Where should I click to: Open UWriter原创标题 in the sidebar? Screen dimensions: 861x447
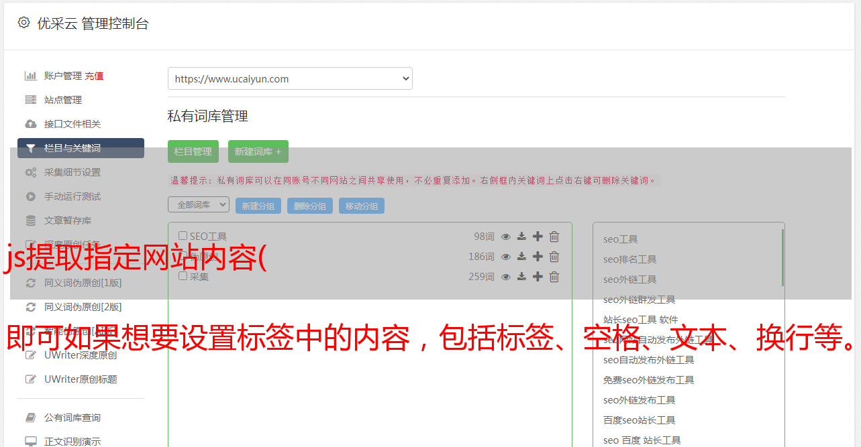coord(81,379)
